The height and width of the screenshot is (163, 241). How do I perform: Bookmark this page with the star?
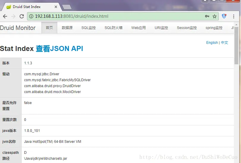click(x=215, y=16)
